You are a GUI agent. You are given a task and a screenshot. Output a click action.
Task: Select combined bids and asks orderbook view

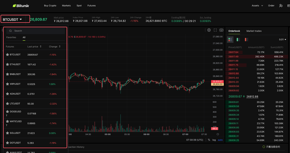230,40
